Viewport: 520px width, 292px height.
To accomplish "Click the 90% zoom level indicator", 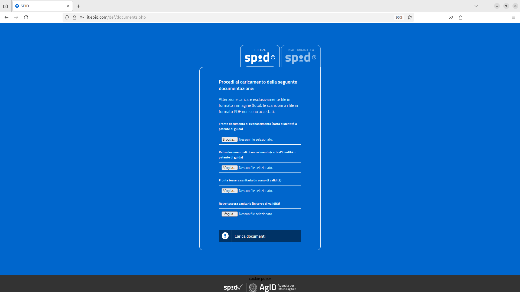I will 399,17.
